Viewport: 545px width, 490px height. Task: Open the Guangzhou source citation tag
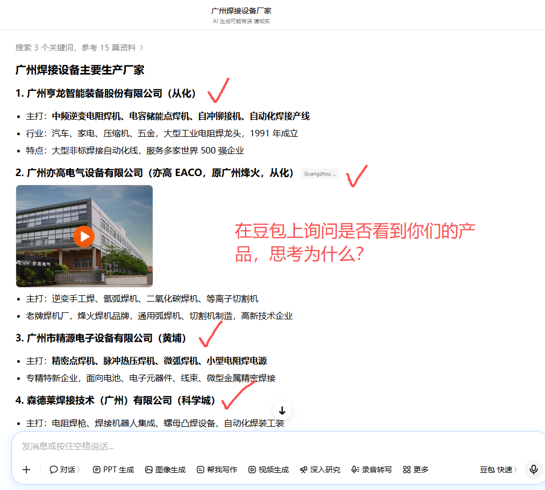(320, 173)
